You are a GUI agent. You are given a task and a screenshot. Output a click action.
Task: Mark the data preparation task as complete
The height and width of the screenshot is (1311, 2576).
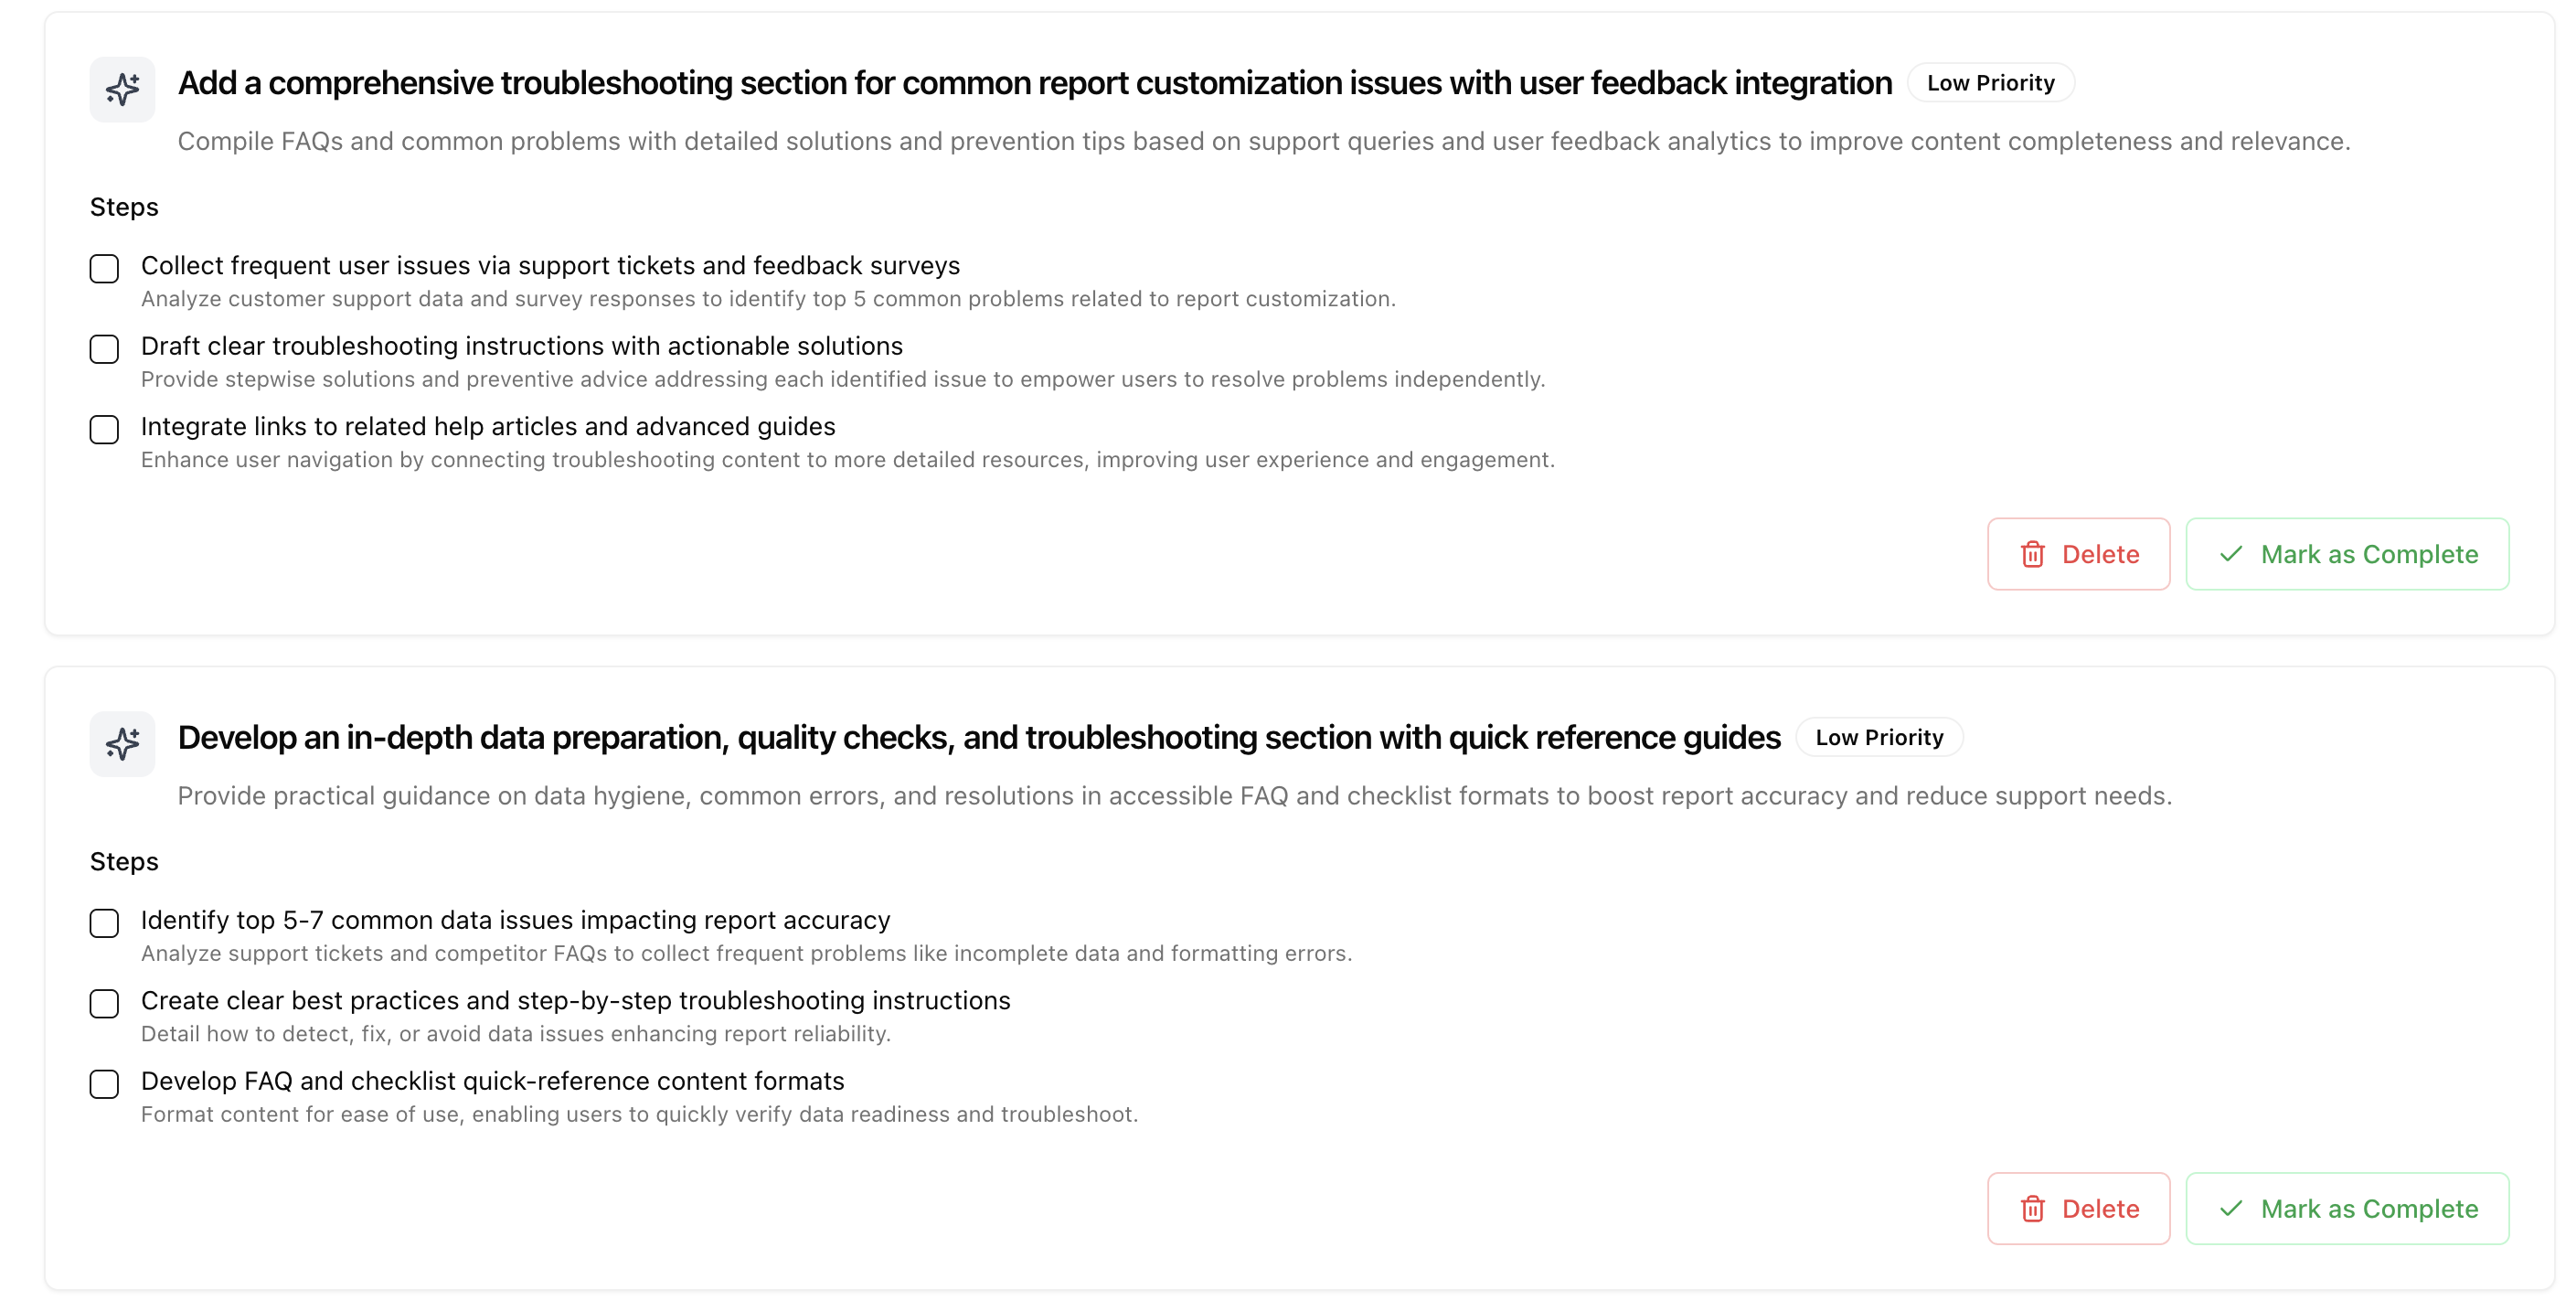point(2347,1208)
